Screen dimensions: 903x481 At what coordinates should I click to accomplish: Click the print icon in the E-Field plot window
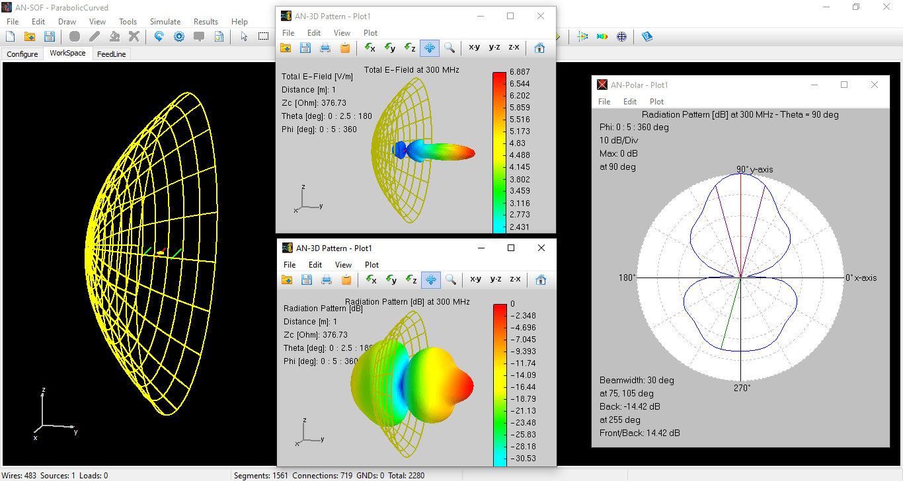[x=325, y=48]
